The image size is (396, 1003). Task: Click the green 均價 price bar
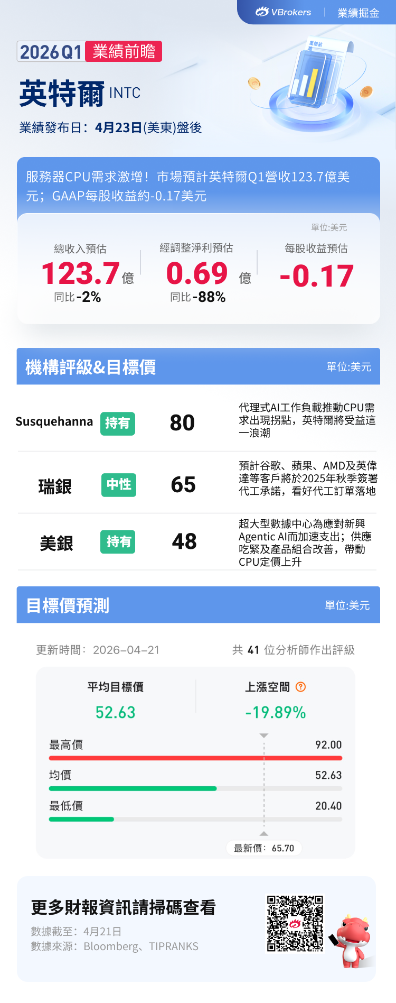(133, 788)
